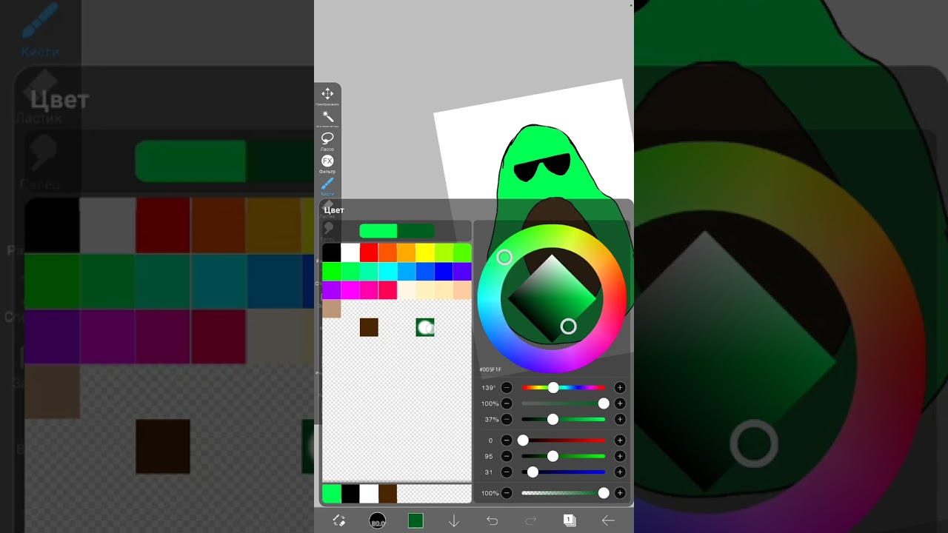Tap the back arrow in bottom bar
This screenshot has width=948, height=533.
click(608, 521)
